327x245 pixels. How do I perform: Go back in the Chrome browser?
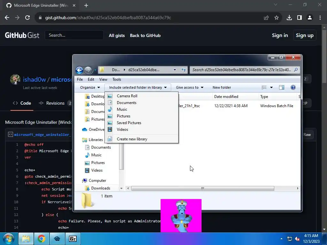(x=7, y=18)
